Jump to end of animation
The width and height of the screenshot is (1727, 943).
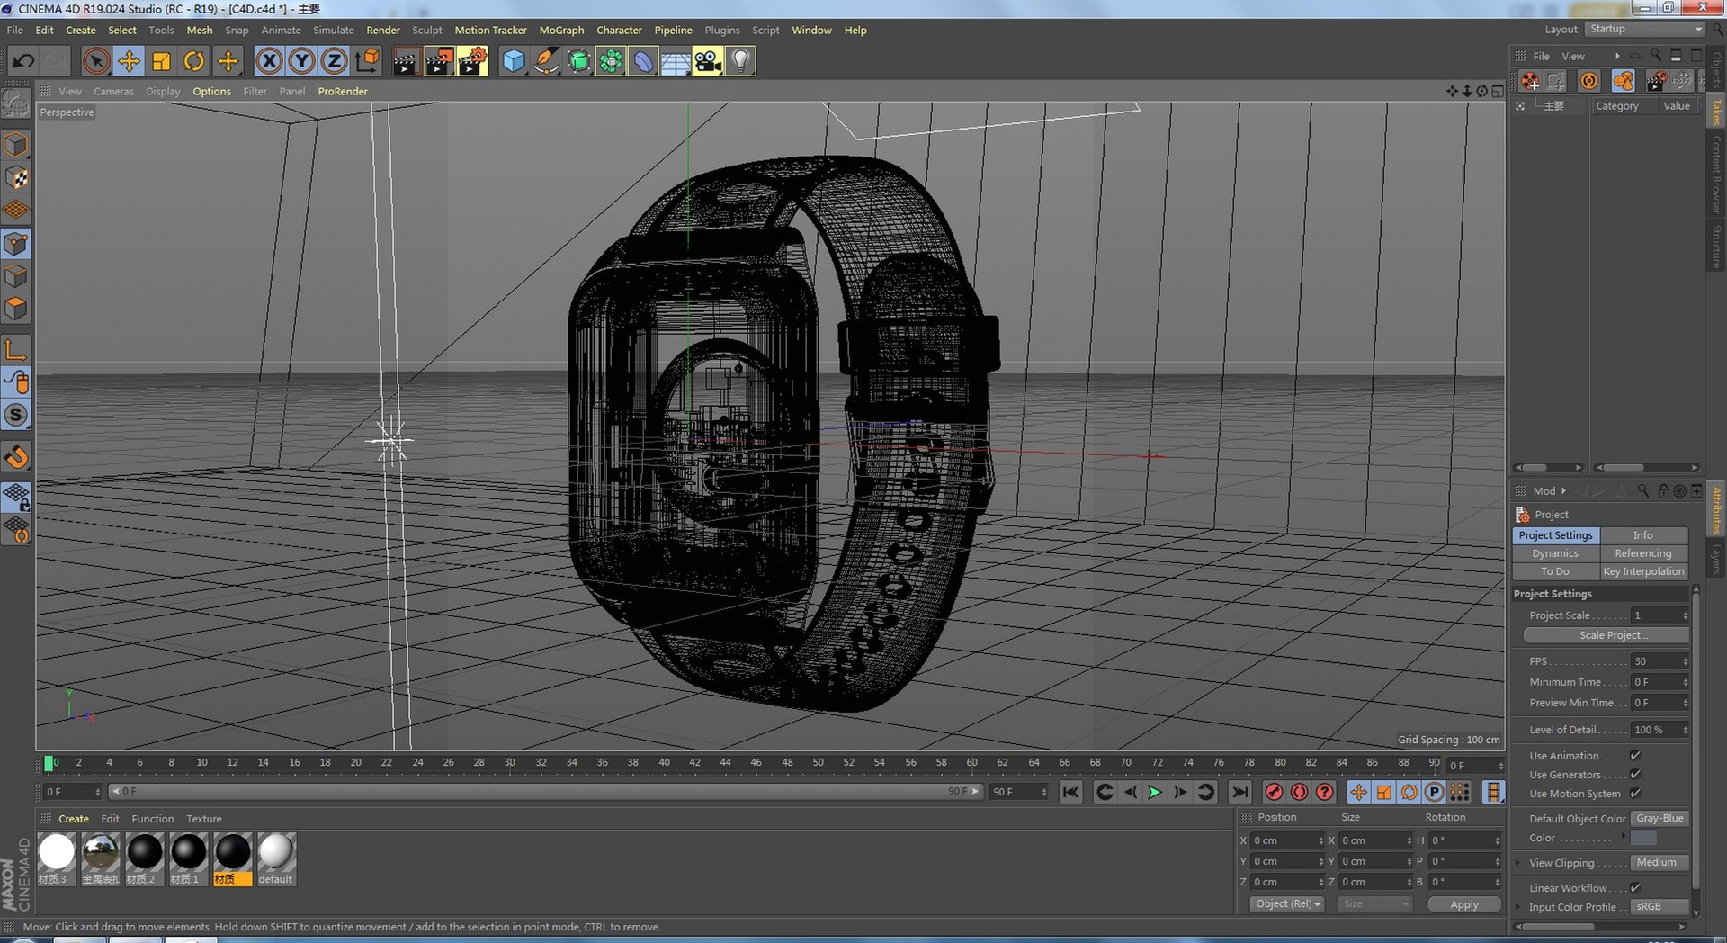tap(1239, 792)
